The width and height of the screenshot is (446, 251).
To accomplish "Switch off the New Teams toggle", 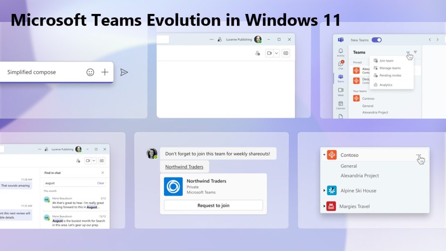I will click(x=376, y=40).
